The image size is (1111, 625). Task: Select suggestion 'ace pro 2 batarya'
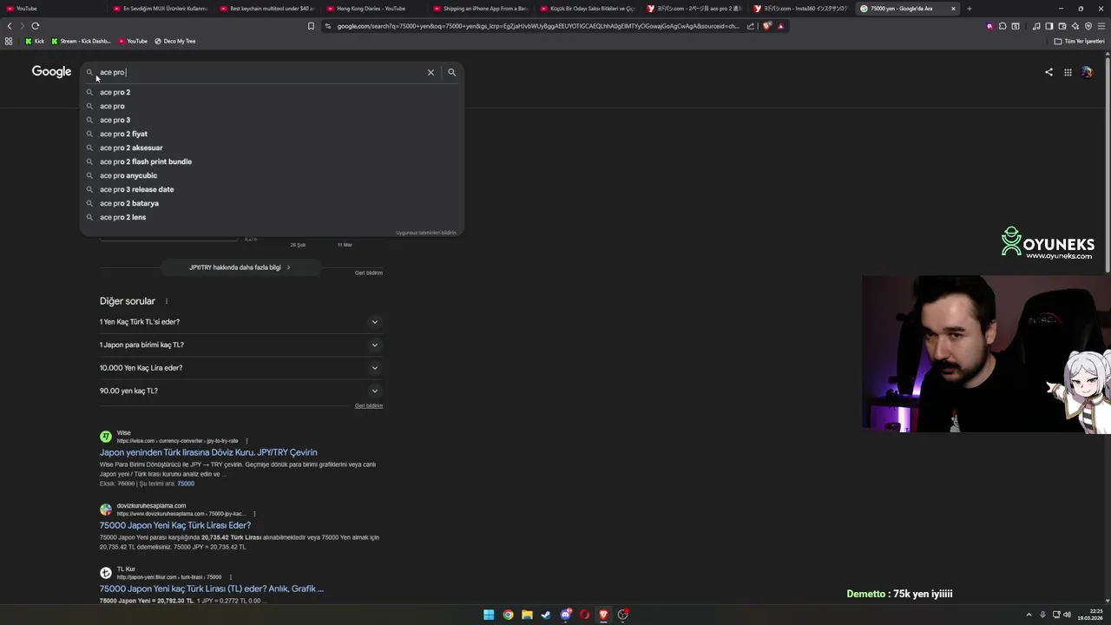[x=272, y=203]
